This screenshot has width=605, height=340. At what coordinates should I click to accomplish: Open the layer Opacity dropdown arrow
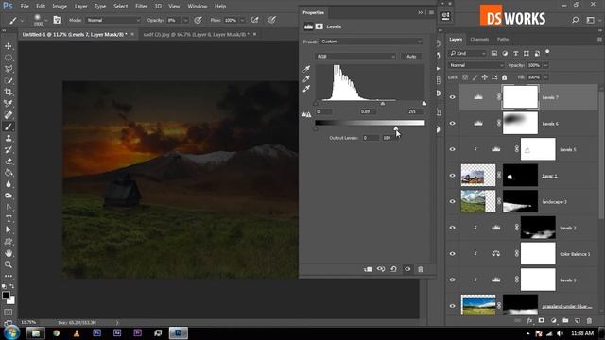click(546, 65)
